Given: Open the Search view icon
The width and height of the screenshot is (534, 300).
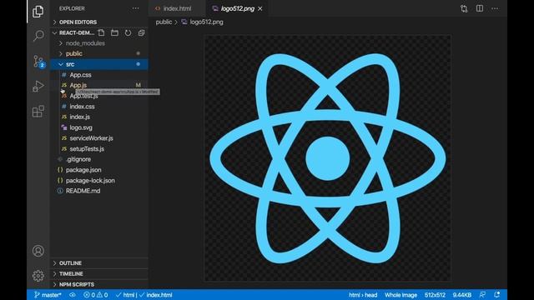Looking at the screenshot, I should coord(38,35).
